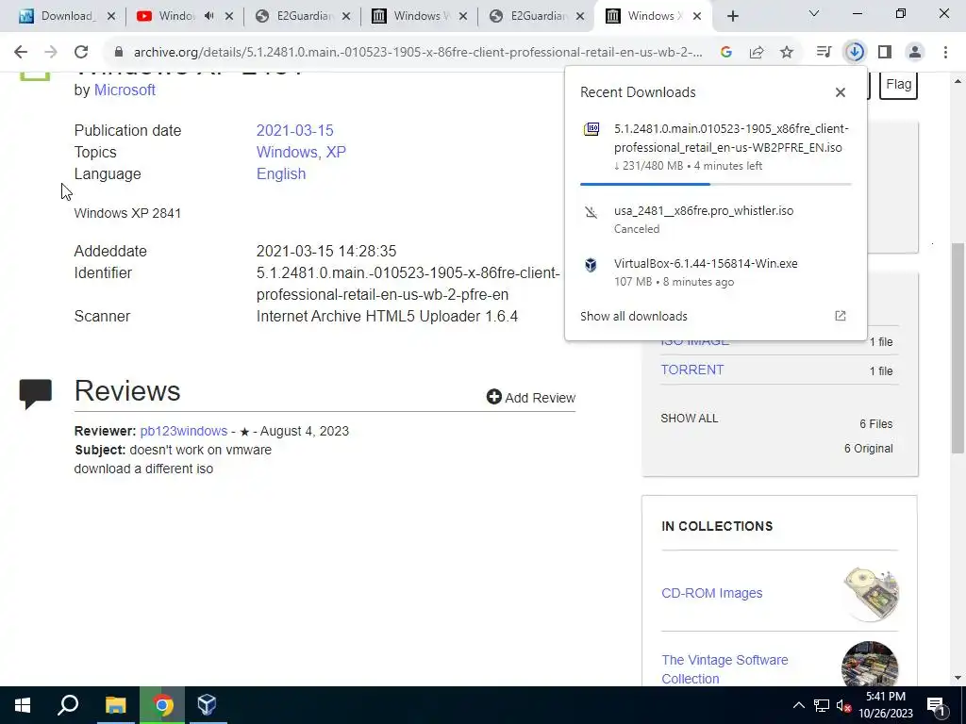Click SHOW ALL download files
This screenshot has height=724, width=966.
coord(690,419)
